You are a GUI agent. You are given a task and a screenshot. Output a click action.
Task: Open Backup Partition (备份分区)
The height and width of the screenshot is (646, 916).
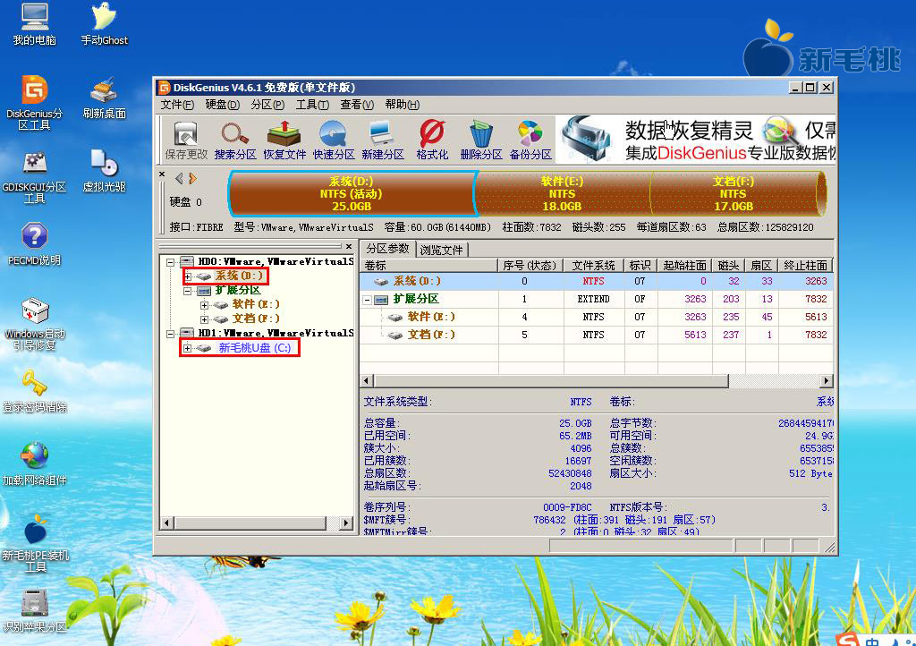point(530,140)
